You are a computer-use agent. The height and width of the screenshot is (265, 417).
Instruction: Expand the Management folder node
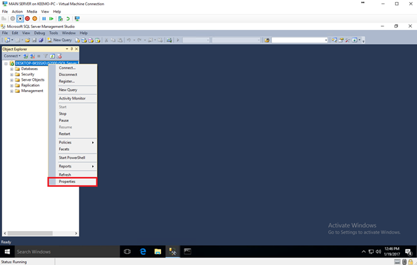click(11, 91)
